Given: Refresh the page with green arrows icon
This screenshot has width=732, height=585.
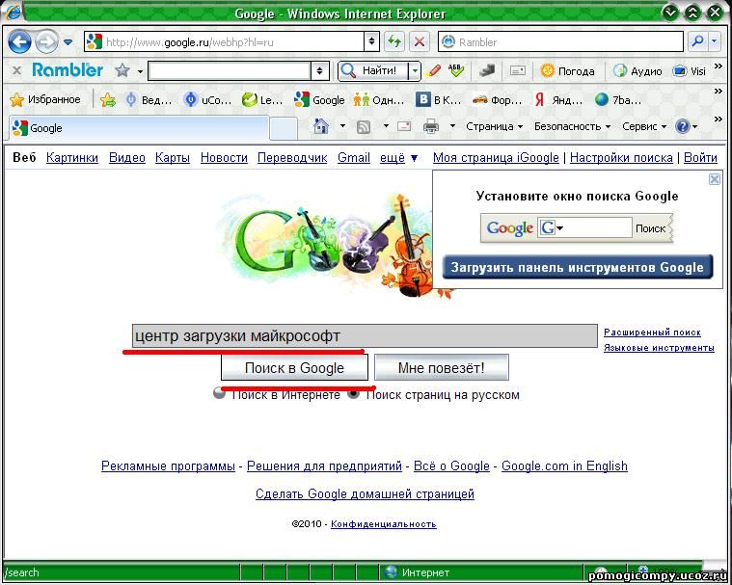Looking at the screenshot, I should click(394, 42).
